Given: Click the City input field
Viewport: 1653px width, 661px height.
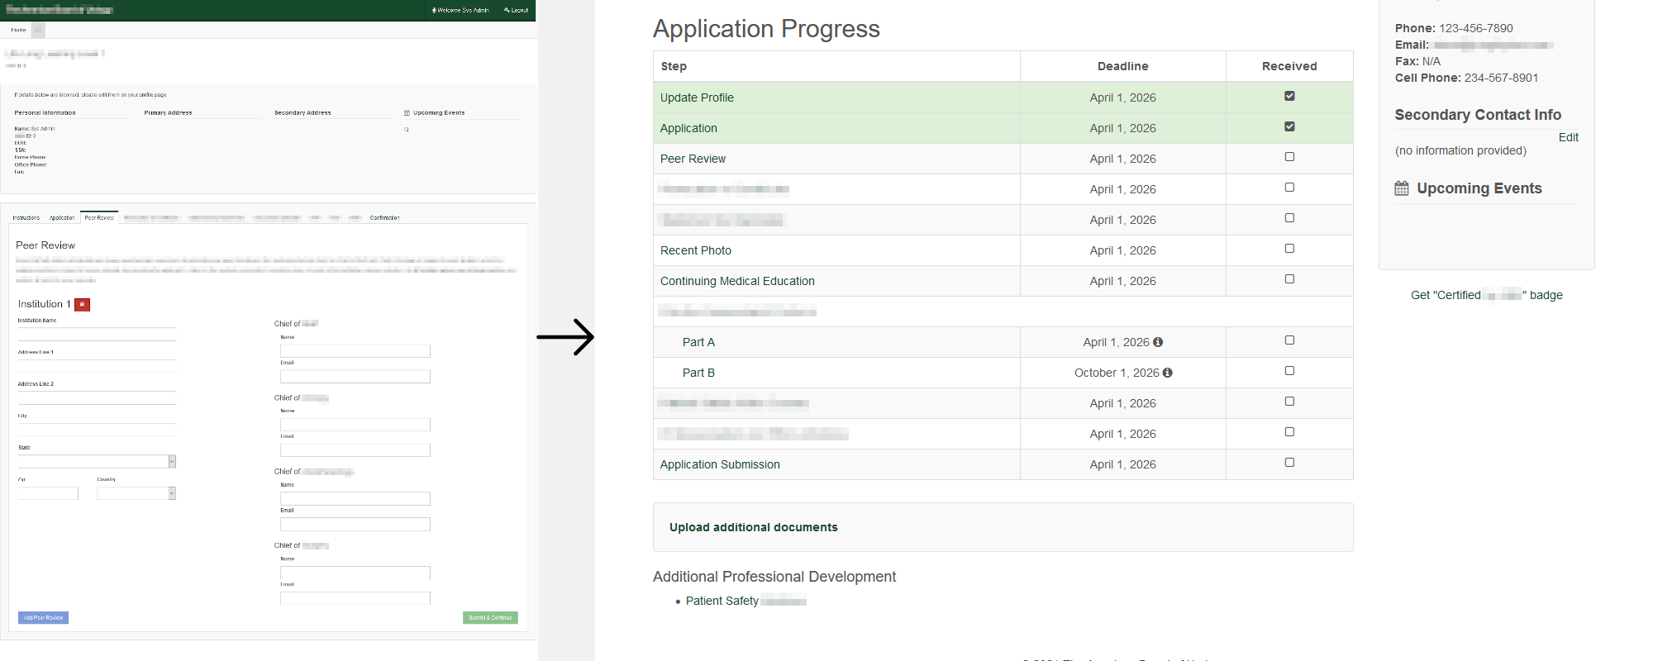Looking at the screenshot, I should [x=97, y=429].
